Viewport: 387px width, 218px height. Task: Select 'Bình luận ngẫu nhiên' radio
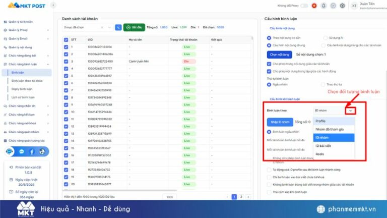point(269,132)
